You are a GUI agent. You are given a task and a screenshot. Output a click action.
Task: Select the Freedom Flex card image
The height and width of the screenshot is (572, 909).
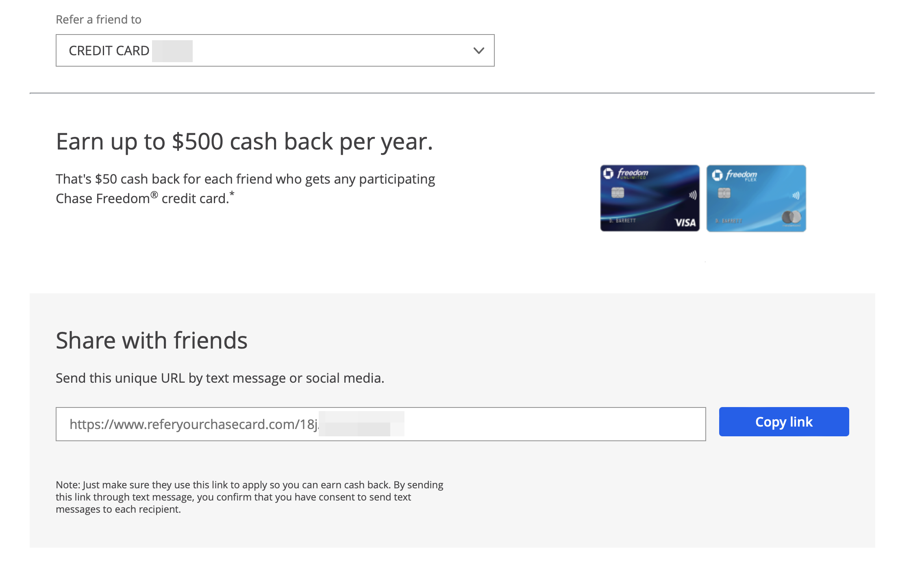point(756,198)
